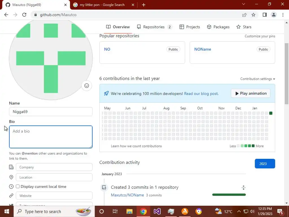
Task: Click the network tray icon
Action: click(x=246, y=211)
